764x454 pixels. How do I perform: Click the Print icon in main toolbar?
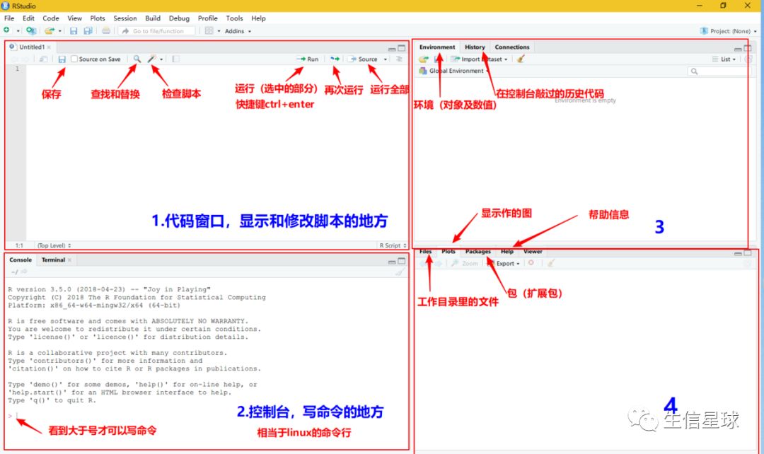click(105, 30)
